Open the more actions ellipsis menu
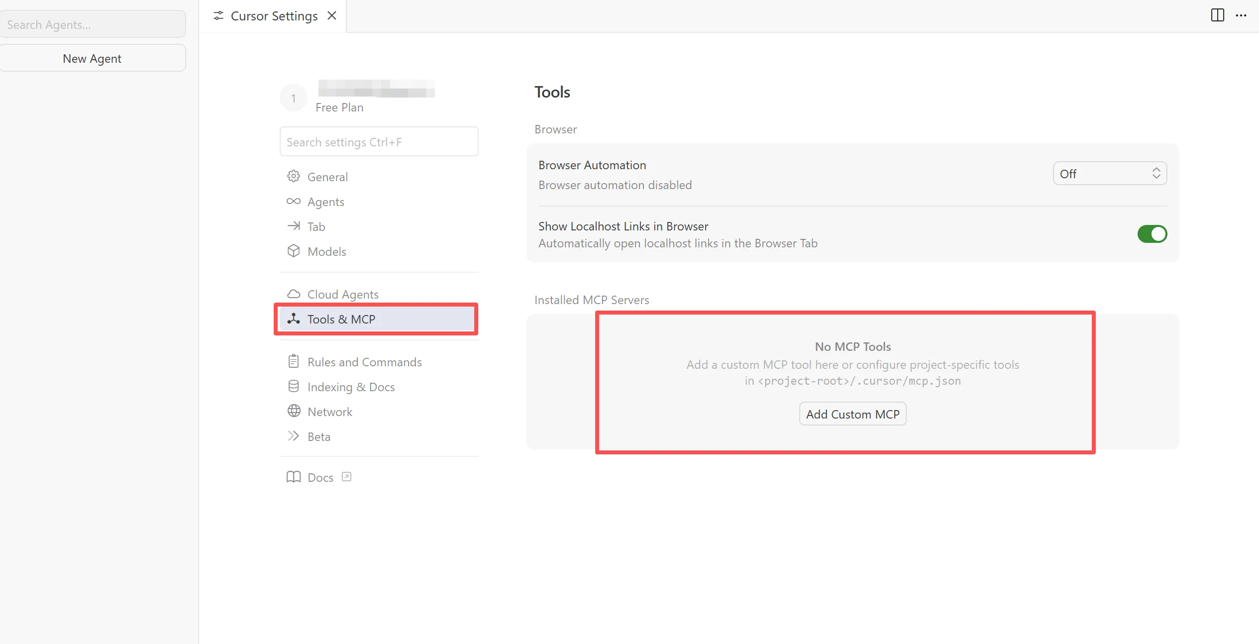The image size is (1259, 644). (1241, 15)
